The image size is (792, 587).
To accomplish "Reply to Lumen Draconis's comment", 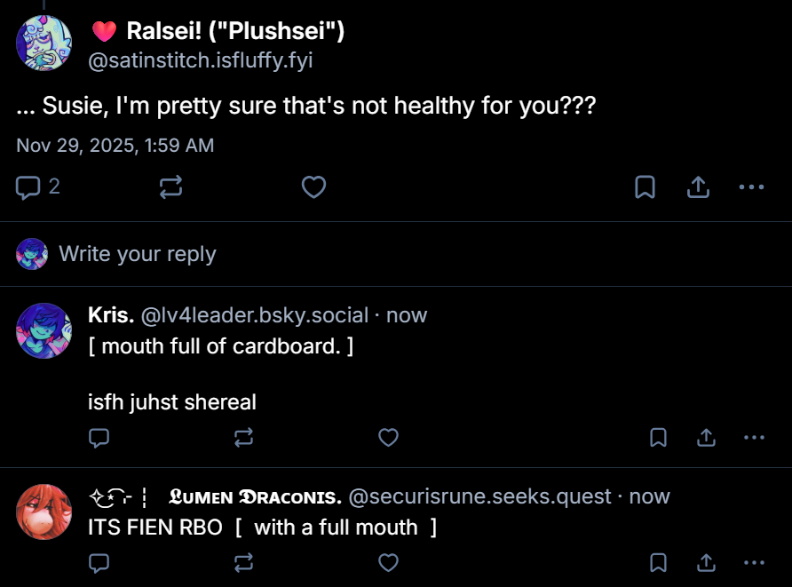I will point(99,562).
